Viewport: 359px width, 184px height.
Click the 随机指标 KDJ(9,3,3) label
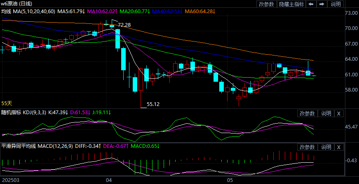(x=23, y=113)
